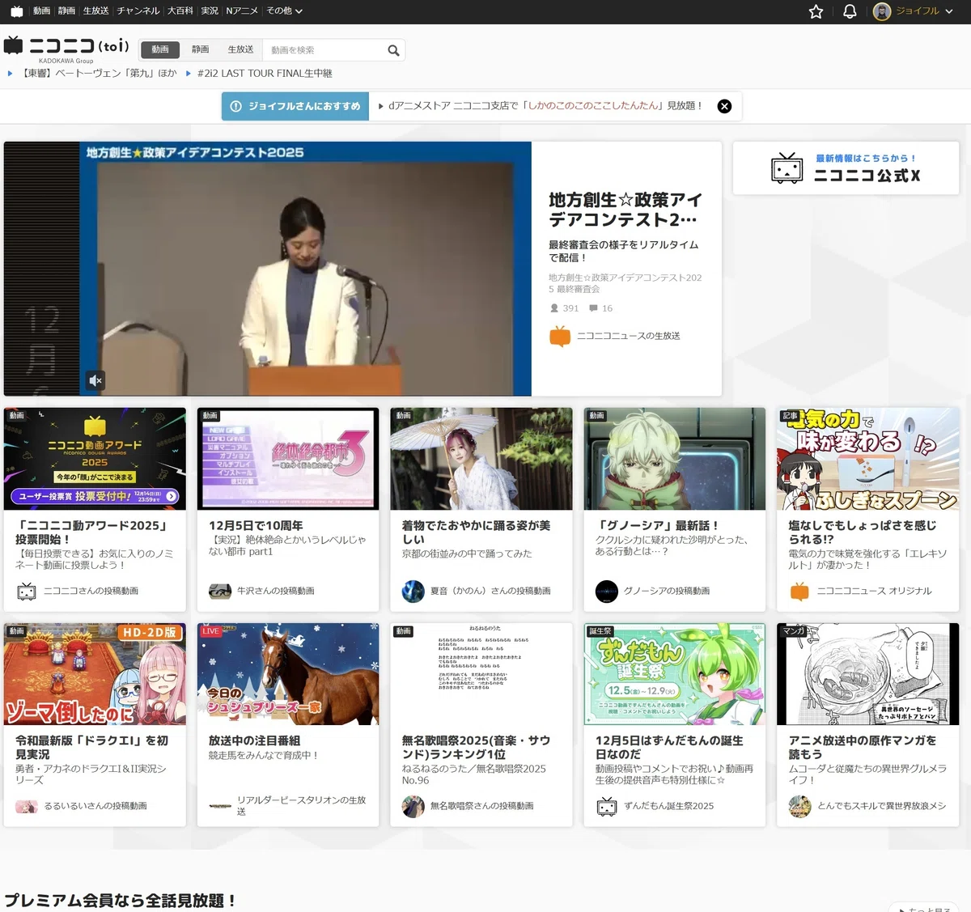Focus the 動画を検索 search field

tap(324, 50)
